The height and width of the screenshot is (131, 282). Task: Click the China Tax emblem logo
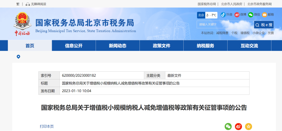click(x=22, y=24)
